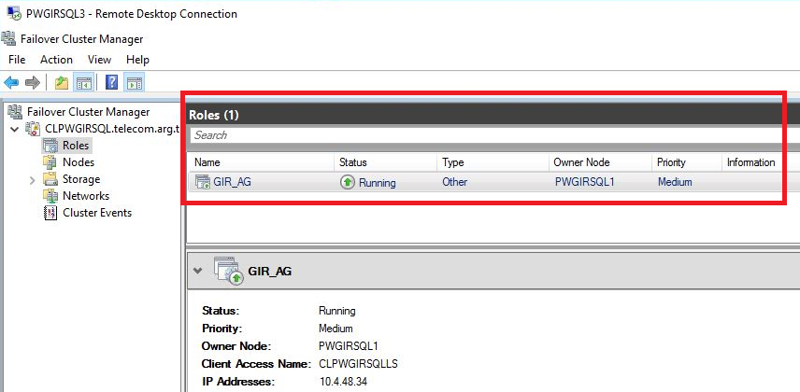Select Storage in the console tree
Image resolution: width=800 pixels, height=392 pixels.
tap(81, 179)
